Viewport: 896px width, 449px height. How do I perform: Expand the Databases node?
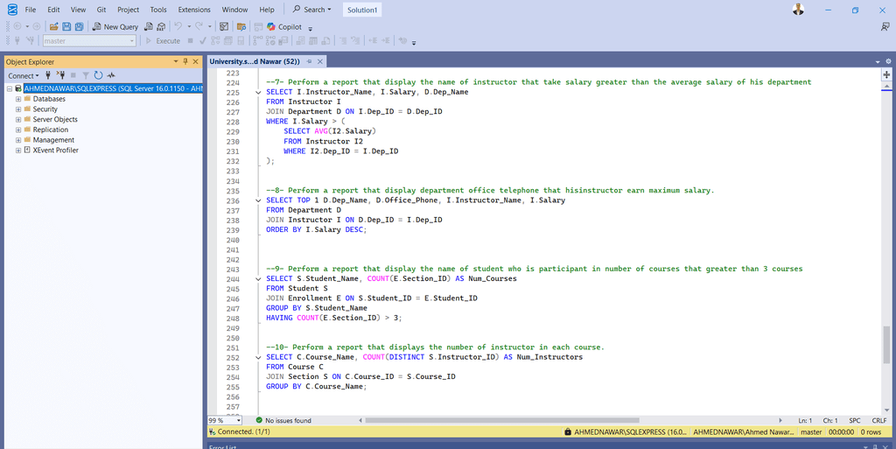point(17,99)
